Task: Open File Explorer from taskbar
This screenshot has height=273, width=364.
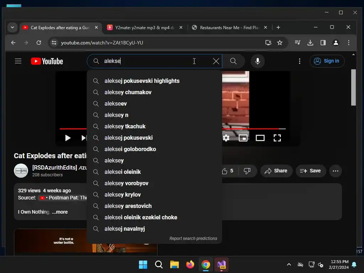Action: [x=174, y=264]
